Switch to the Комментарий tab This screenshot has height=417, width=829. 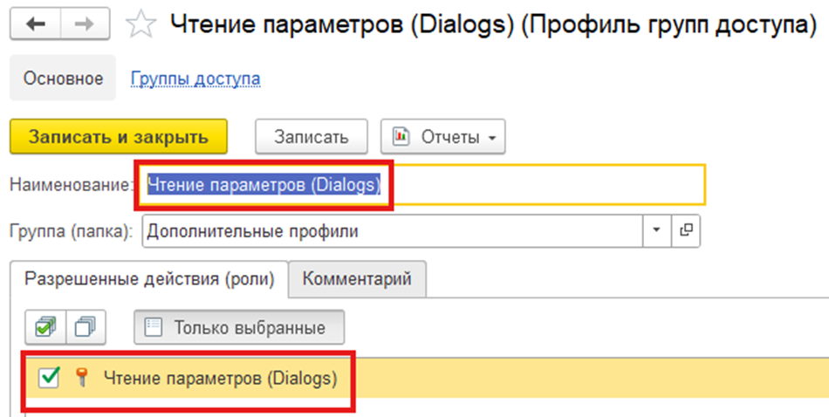click(x=357, y=279)
